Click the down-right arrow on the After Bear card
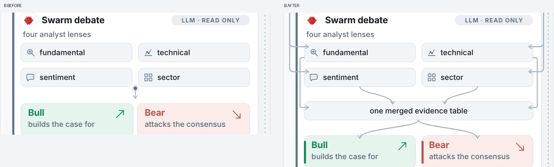Screen dimensions: 554x167 (x=520, y=147)
